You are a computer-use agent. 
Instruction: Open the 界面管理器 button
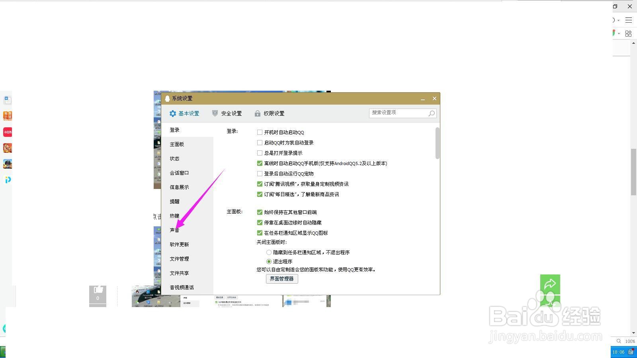(282, 279)
